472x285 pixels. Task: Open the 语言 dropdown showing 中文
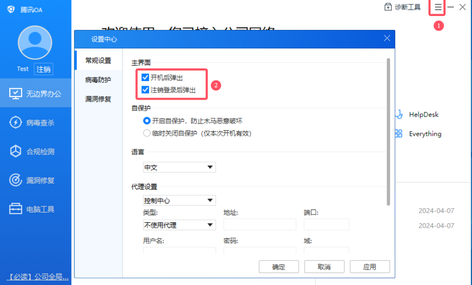coord(179,167)
